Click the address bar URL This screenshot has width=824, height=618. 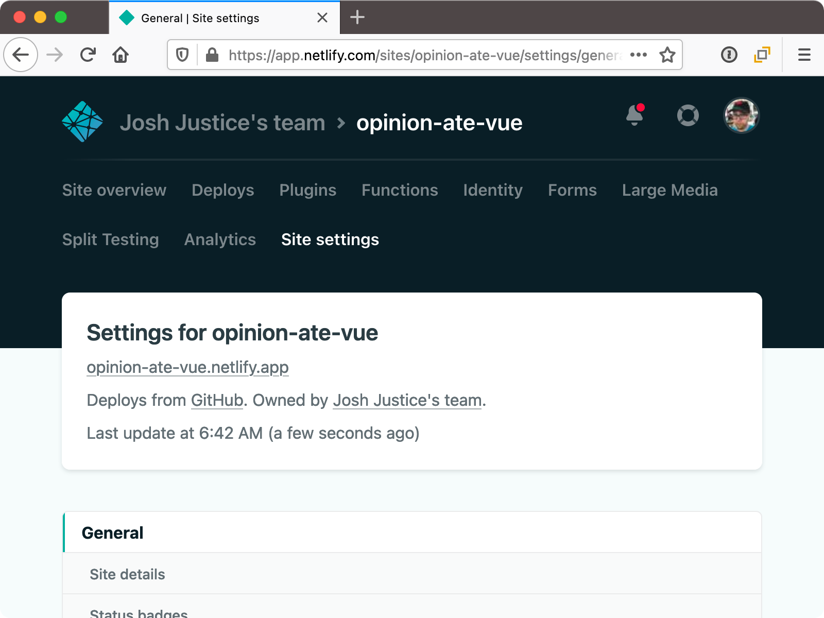[424, 55]
